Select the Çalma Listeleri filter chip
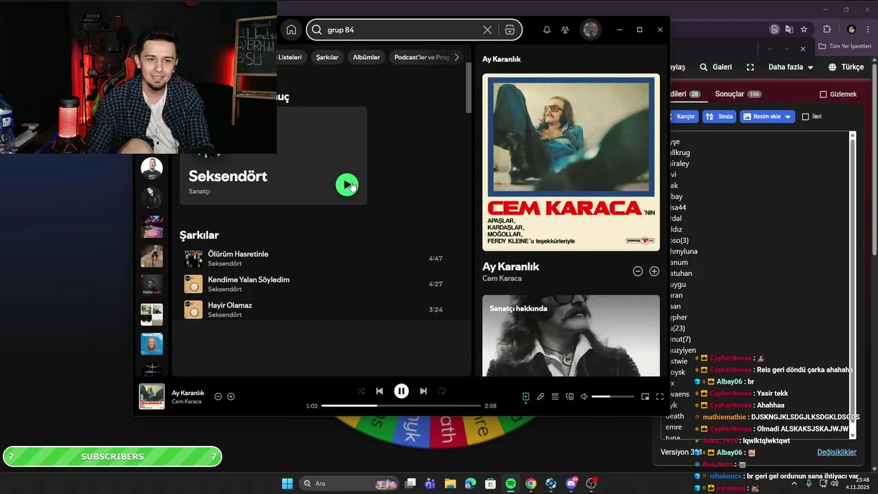878x494 pixels. [x=292, y=57]
